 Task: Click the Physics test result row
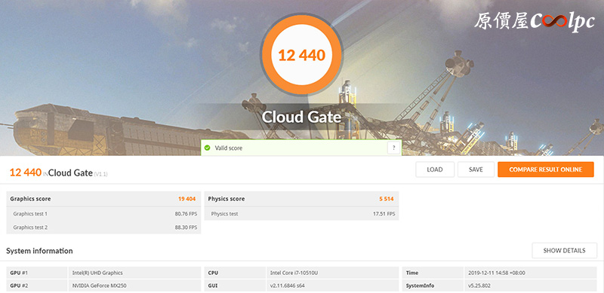pyautogui.click(x=301, y=213)
